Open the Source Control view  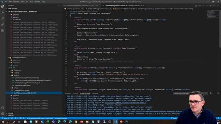3,18
